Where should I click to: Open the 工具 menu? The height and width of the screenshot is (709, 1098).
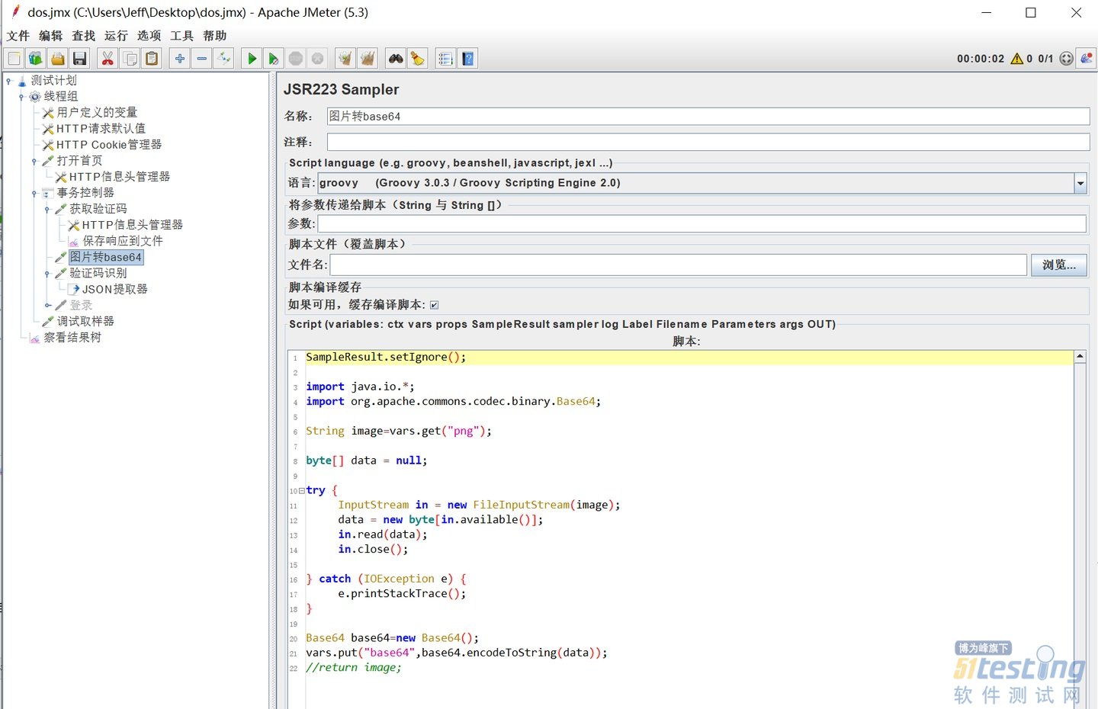point(182,36)
